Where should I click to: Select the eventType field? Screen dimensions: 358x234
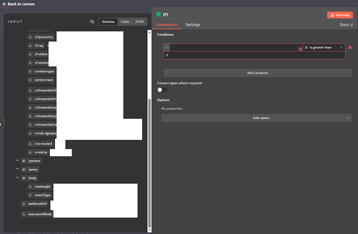point(40,195)
